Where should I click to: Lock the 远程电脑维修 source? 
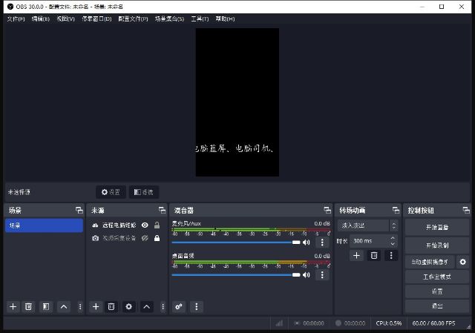coord(157,225)
